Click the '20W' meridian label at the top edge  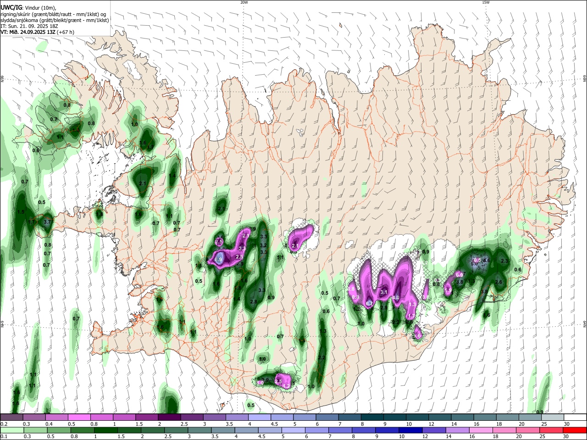click(244, 2)
